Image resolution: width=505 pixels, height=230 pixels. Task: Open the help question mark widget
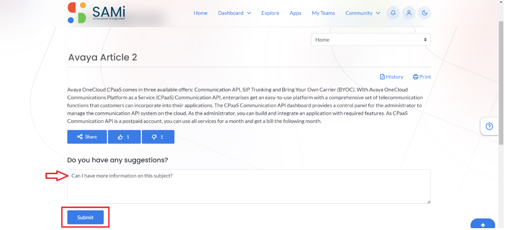pos(489,126)
